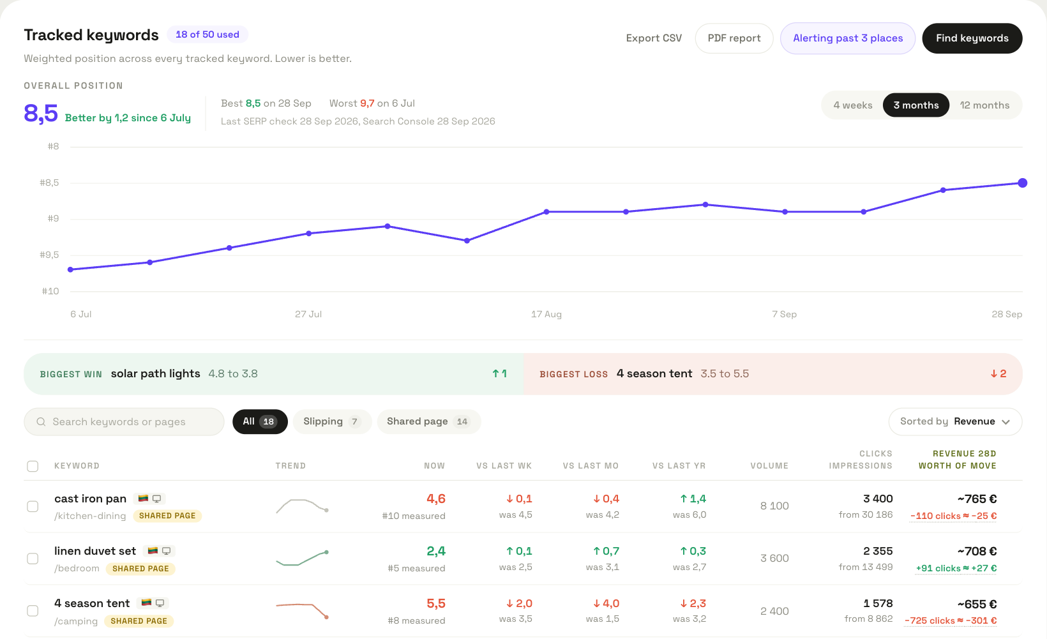Select the 3 months range
Viewport: 1047px width, 639px height.
coord(916,105)
